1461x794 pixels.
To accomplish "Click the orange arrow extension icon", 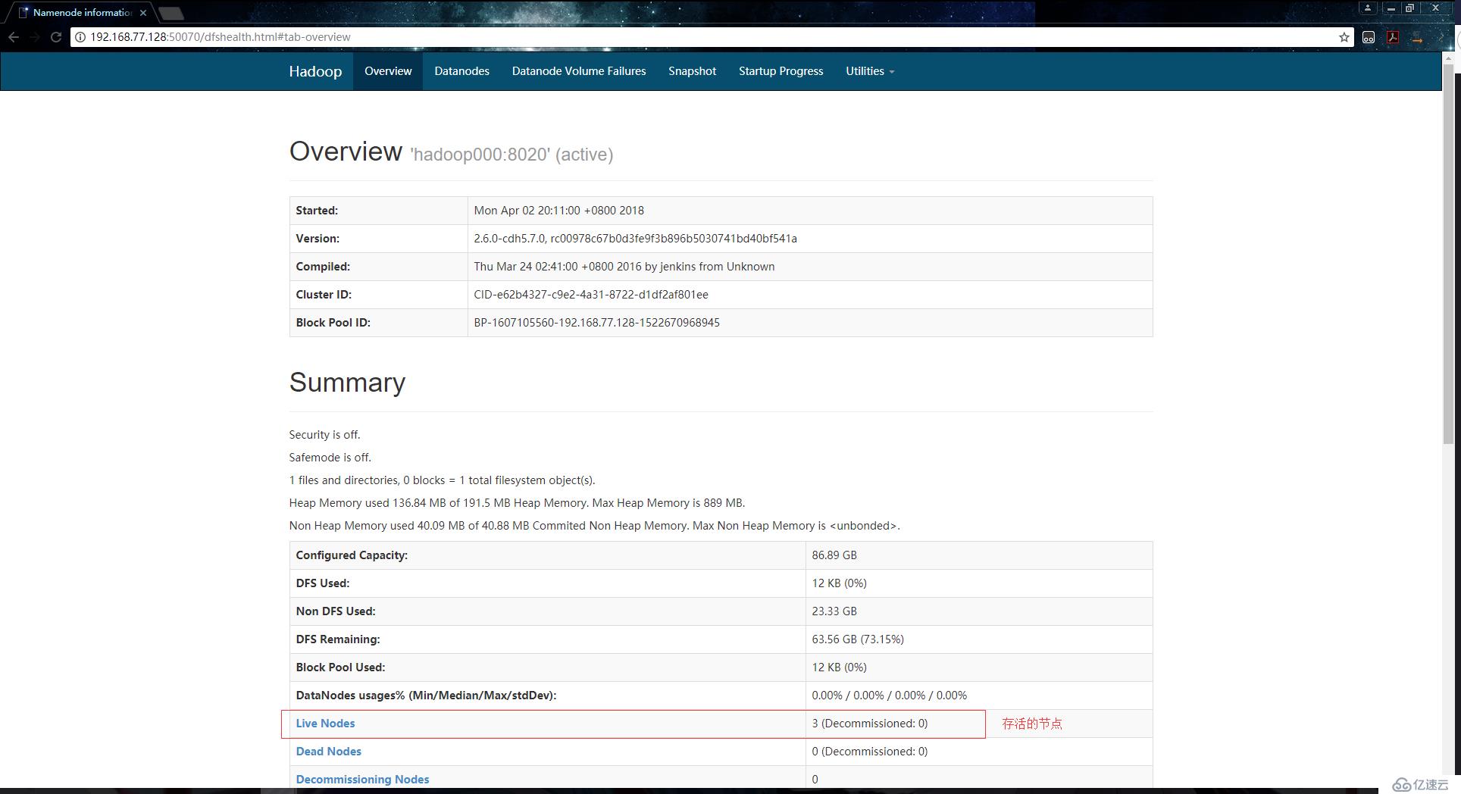I will [x=1417, y=37].
